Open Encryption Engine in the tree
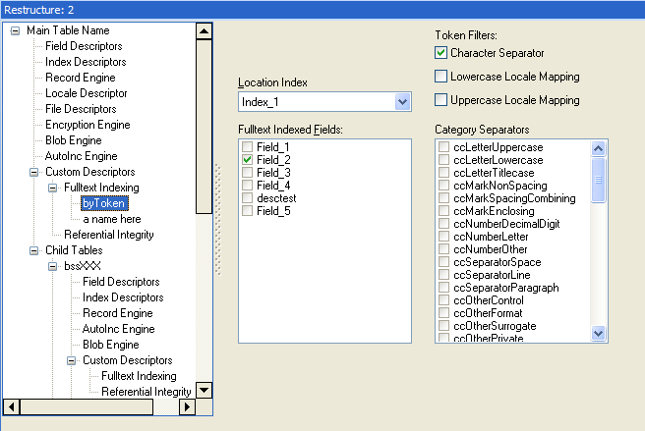Screen dimensions: 645x431 click(x=88, y=125)
